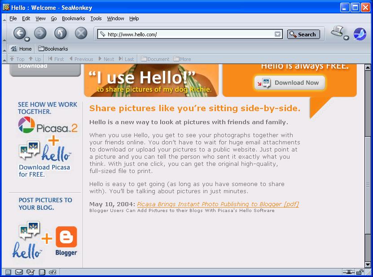Open the Go menu
Viewport: 373px width, 277px height.
tap(54, 18)
